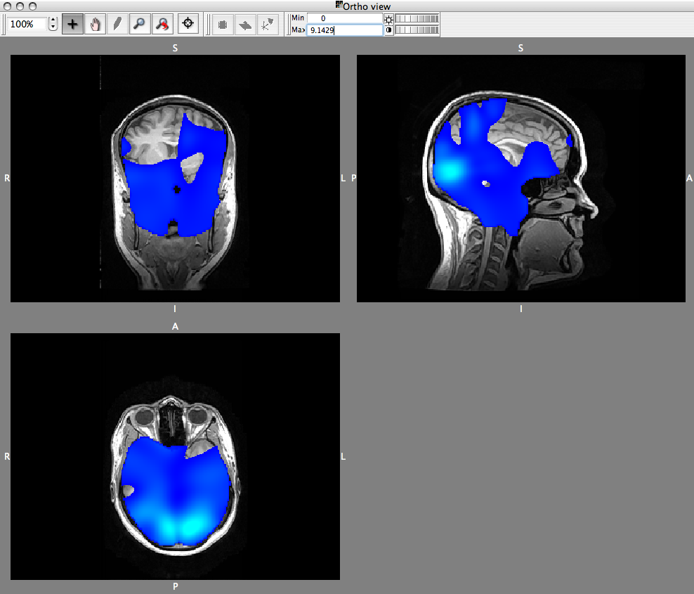Click the first greyed-out toolbar icon
694x594 pixels.
223,24
